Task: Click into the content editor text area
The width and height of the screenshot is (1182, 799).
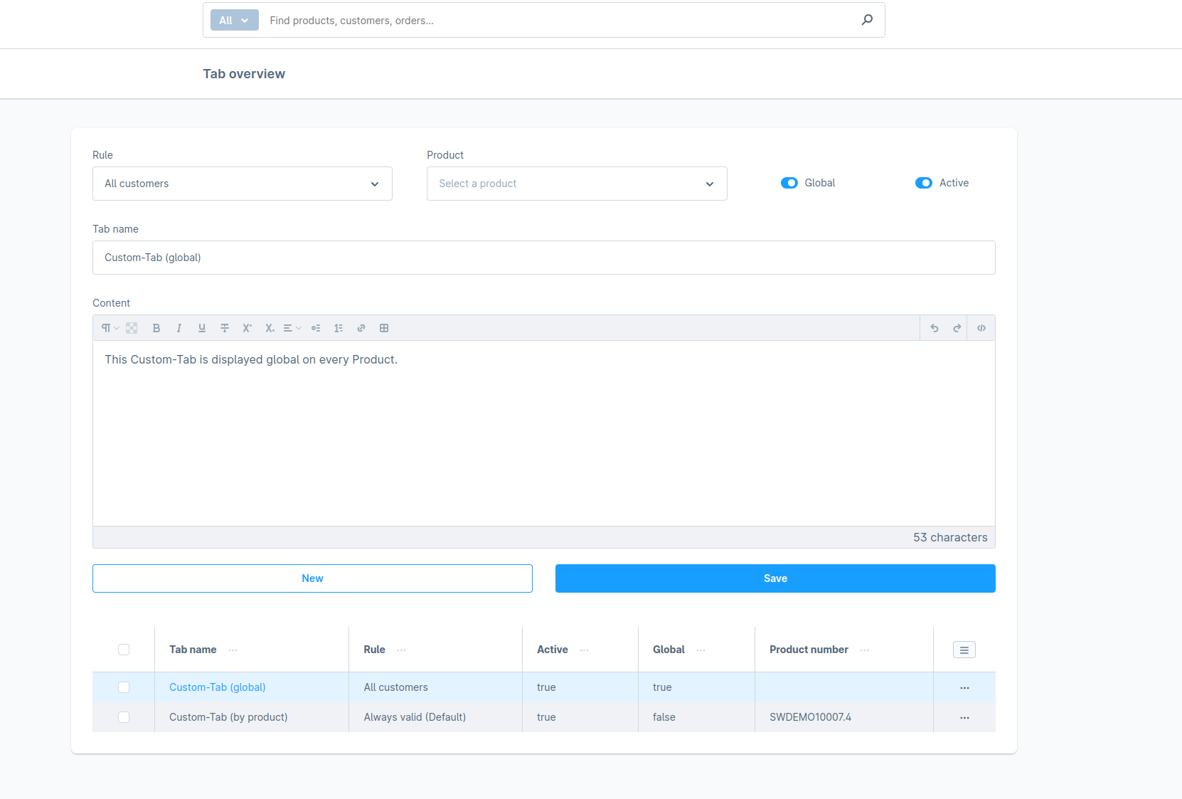Action: click(544, 433)
